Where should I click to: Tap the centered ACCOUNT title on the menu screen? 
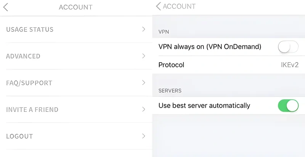pyautogui.click(x=75, y=7)
